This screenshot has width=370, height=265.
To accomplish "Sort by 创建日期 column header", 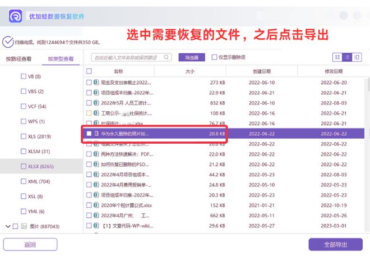I will click(262, 71).
